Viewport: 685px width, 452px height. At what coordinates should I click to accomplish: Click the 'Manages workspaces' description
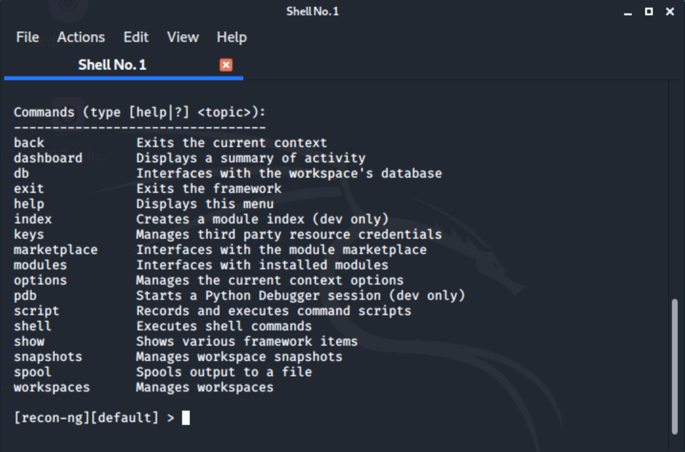(x=205, y=387)
